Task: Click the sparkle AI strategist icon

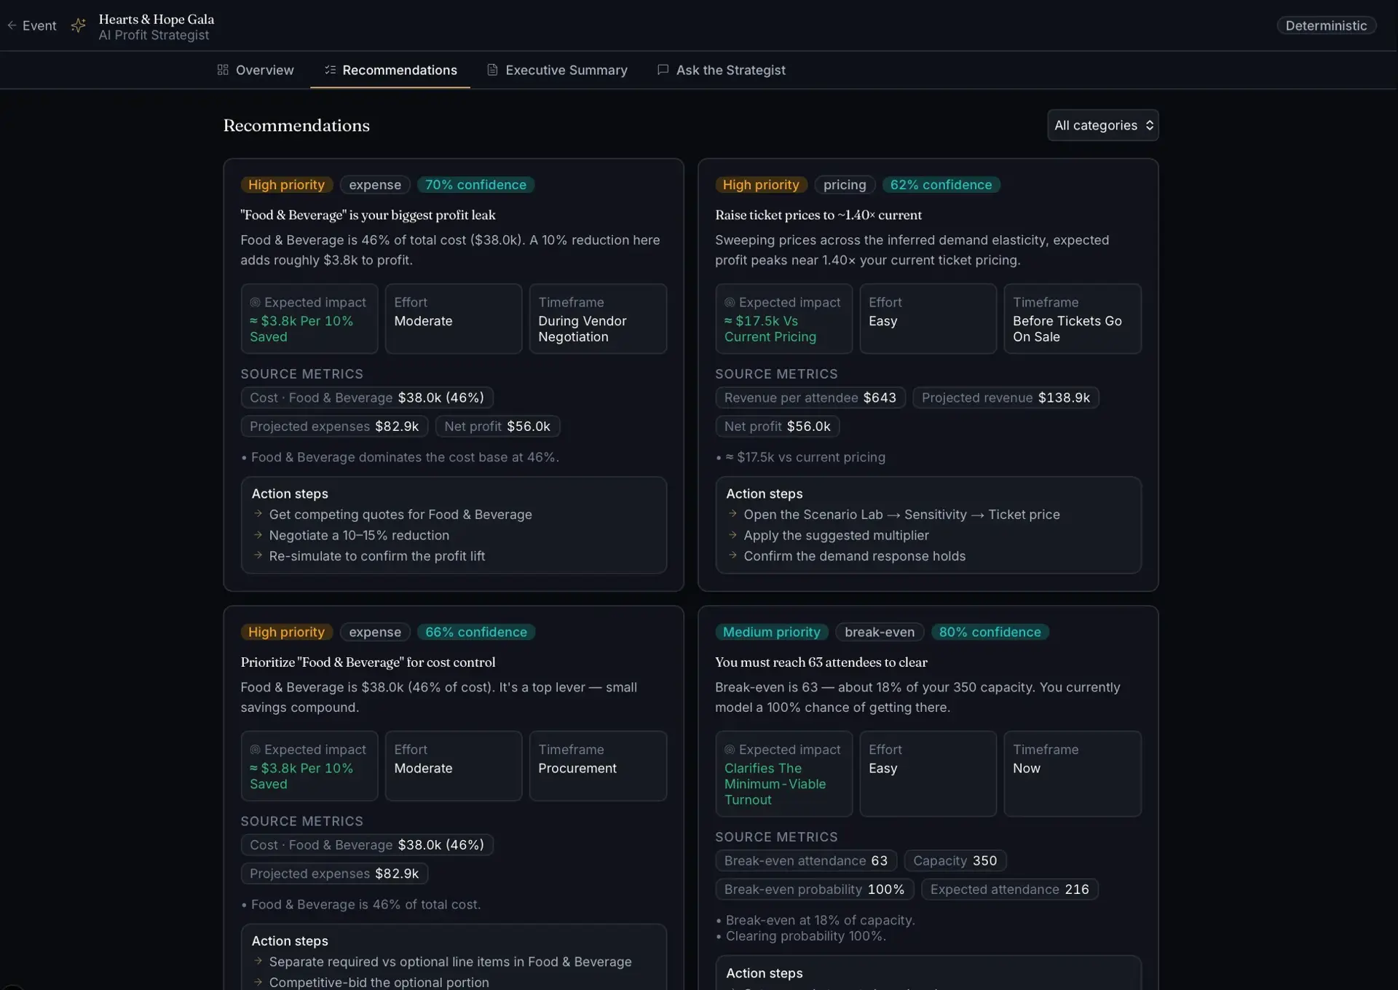Action: coord(78,25)
